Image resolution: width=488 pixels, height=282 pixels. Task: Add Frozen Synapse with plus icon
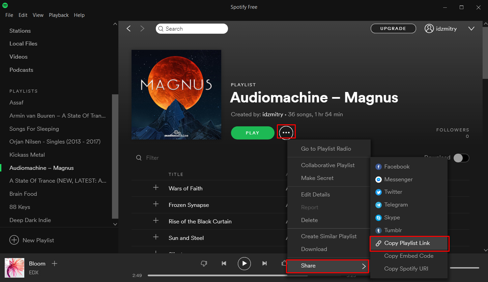click(156, 204)
